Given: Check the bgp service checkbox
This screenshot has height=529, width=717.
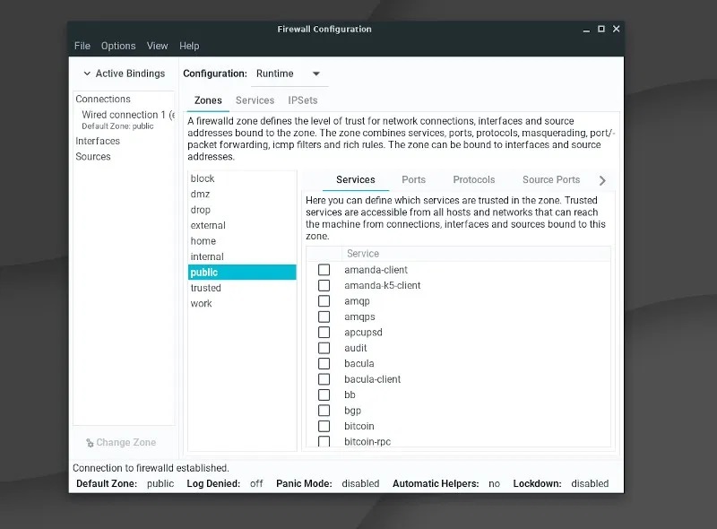Looking at the screenshot, I should [324, 410].
